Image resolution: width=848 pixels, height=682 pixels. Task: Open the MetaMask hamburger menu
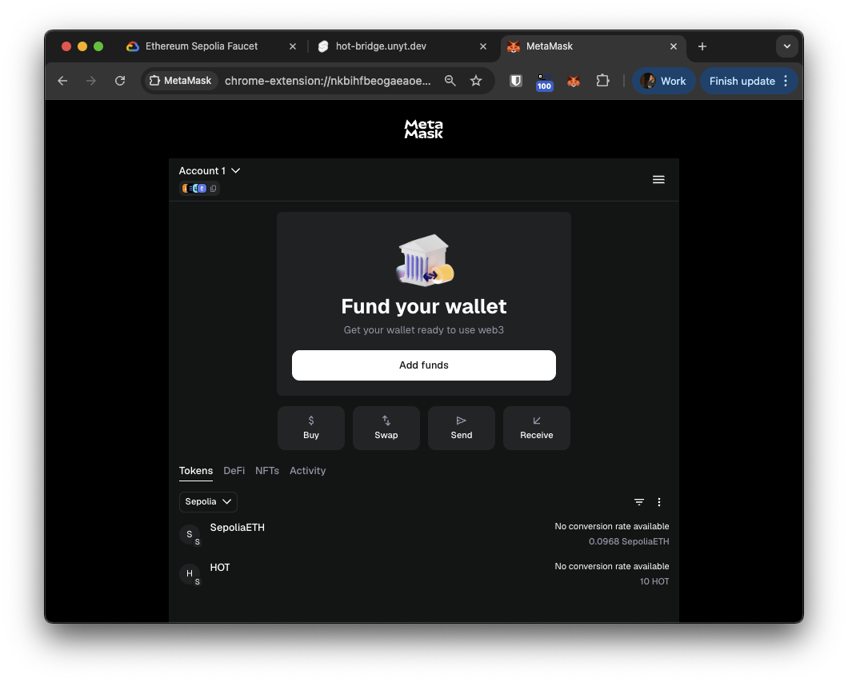click(658, 179)
